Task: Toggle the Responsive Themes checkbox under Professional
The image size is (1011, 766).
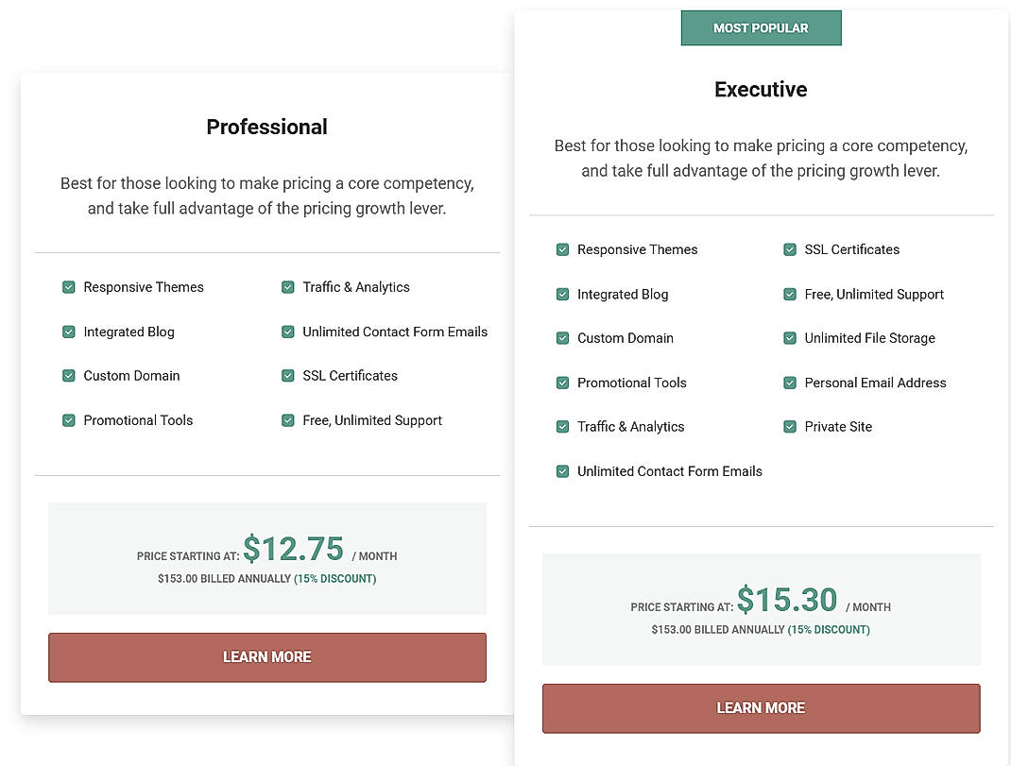Action: [x=69, y=287]
